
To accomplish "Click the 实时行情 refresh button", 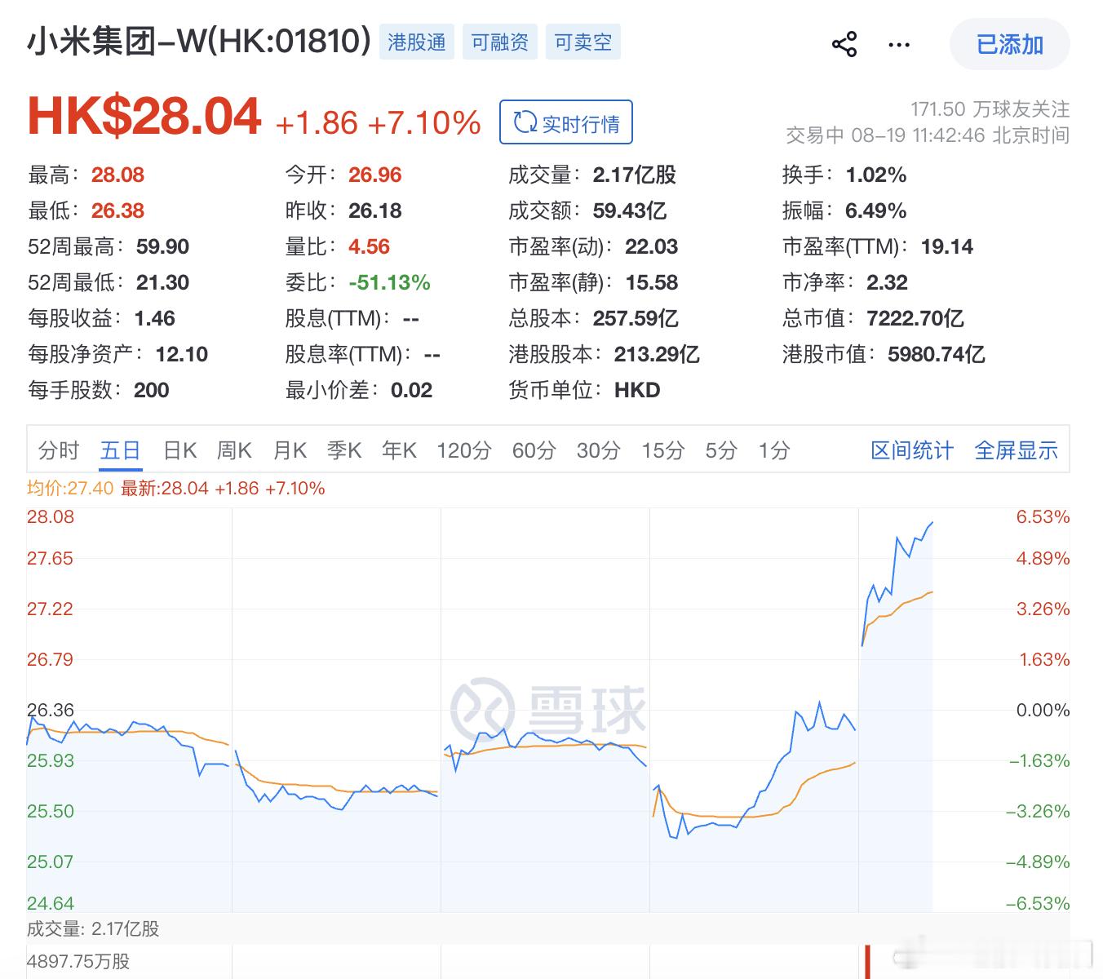I will 566,122.
